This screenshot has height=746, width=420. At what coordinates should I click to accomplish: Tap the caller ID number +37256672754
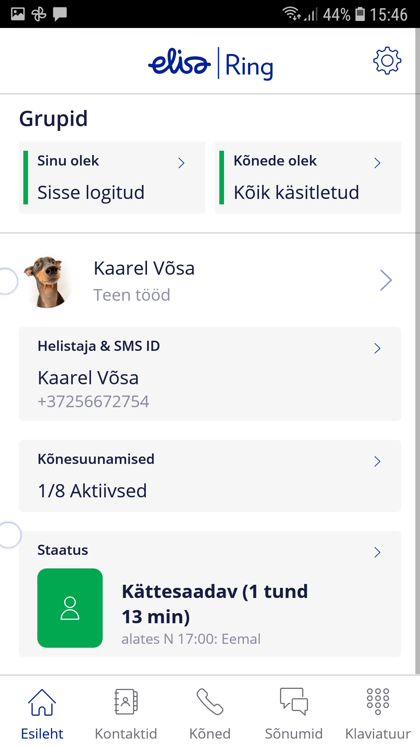coord(93,402)
